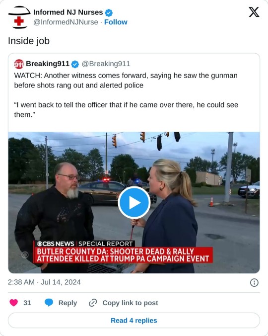Viewport: 268px width, 336px height.
Task: Click Copy link to post text
Action: point(130,303)
